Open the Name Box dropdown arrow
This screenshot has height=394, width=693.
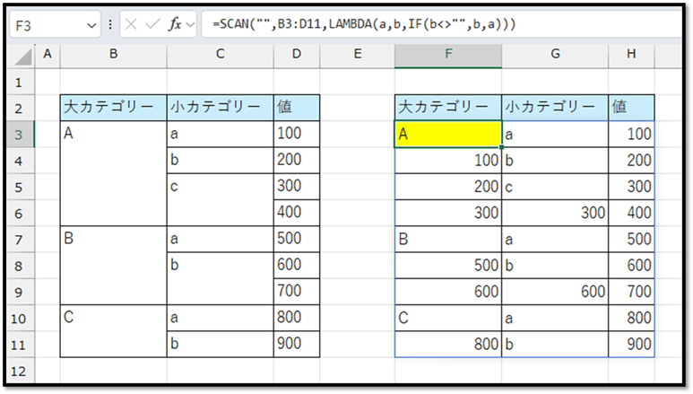(92, 25)
